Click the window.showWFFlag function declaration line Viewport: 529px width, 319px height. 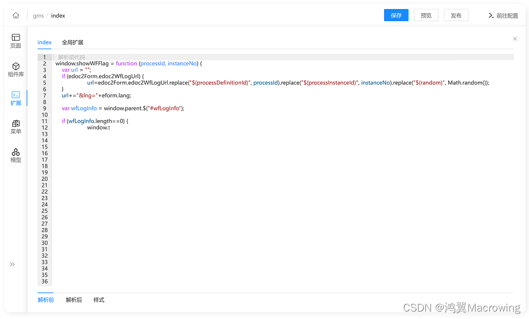129,63
